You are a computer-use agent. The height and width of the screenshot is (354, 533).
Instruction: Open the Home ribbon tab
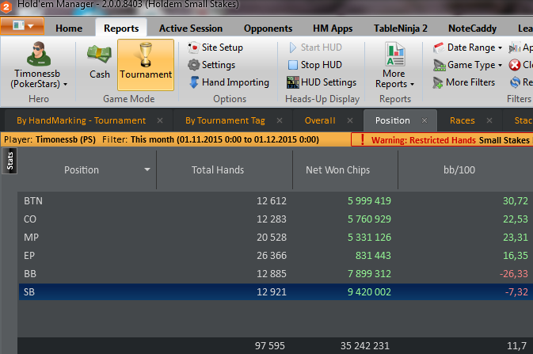(x=69, y=29)
